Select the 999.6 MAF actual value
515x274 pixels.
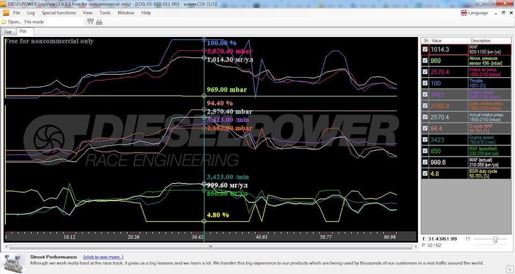(x=448, y=162)
